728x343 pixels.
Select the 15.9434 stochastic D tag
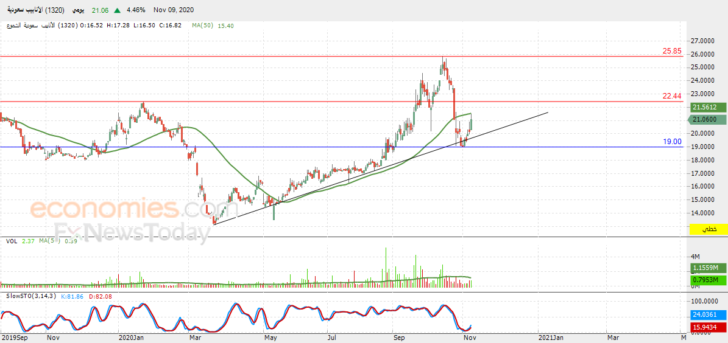point(707,327)
